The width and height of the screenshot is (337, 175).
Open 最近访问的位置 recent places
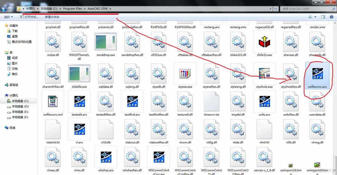click(x=19, y=42)
